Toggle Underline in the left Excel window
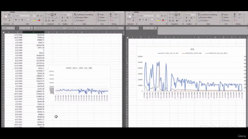This screenshot has width=248, height=139. pyautogui.click(x=22, y=20)
